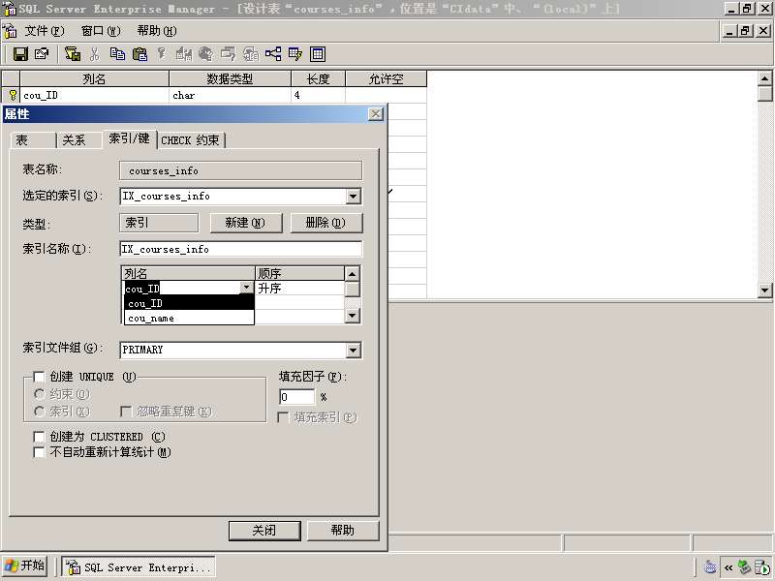
Task: Click the application icon beside the File menu
Action: pyautogui.click(x=10, y=31)
